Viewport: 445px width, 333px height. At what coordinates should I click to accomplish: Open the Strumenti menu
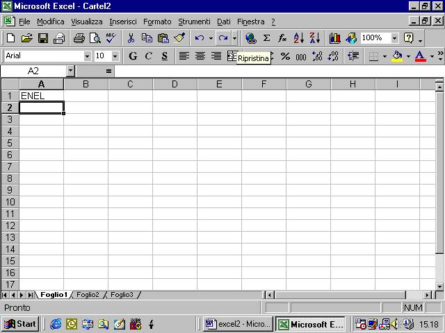click(x=194, y=22)
